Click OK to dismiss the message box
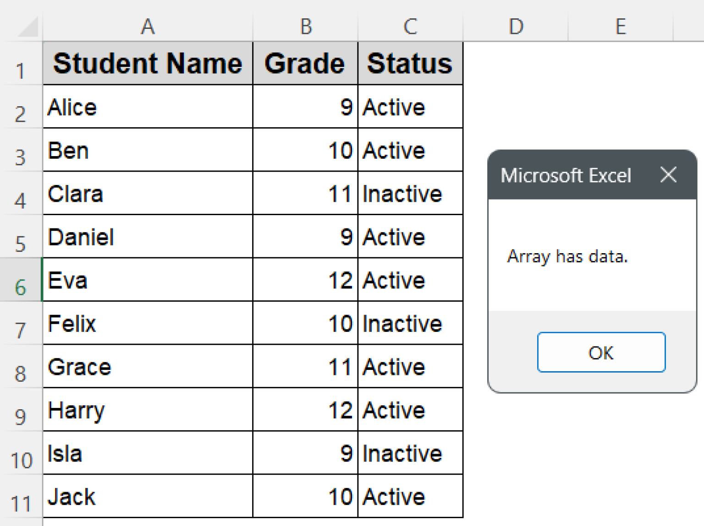 (x=601, y=352)
